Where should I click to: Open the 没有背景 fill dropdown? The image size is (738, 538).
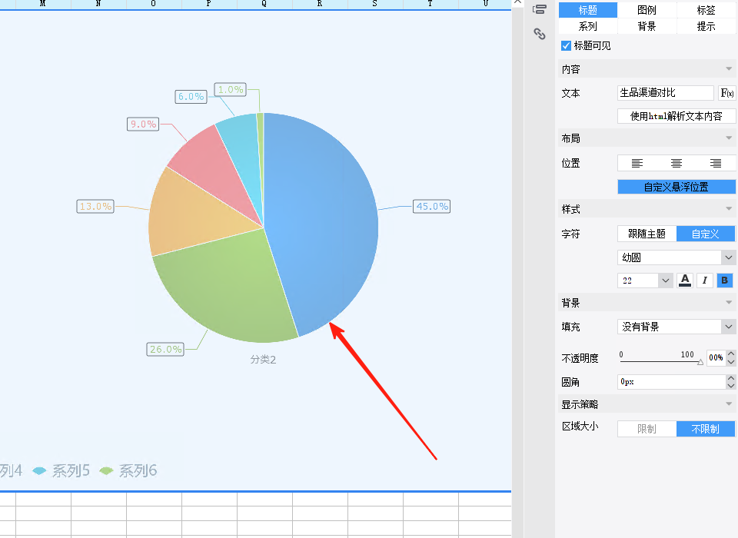coord(676,327)
